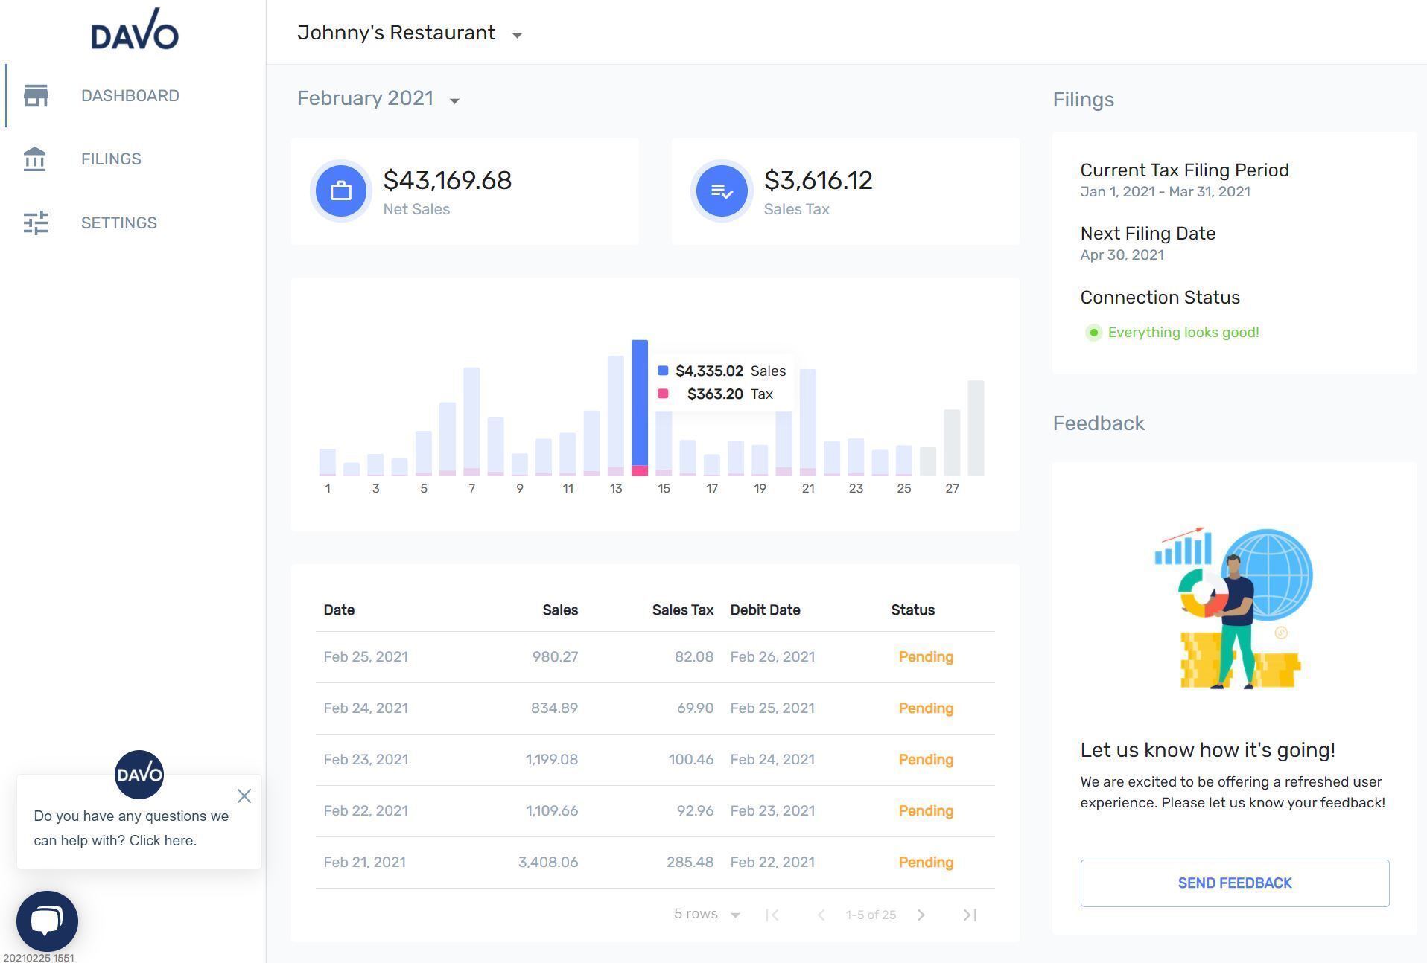Dismiss the chat help popup
This screenshot has width=1427, height=963.
244,796
